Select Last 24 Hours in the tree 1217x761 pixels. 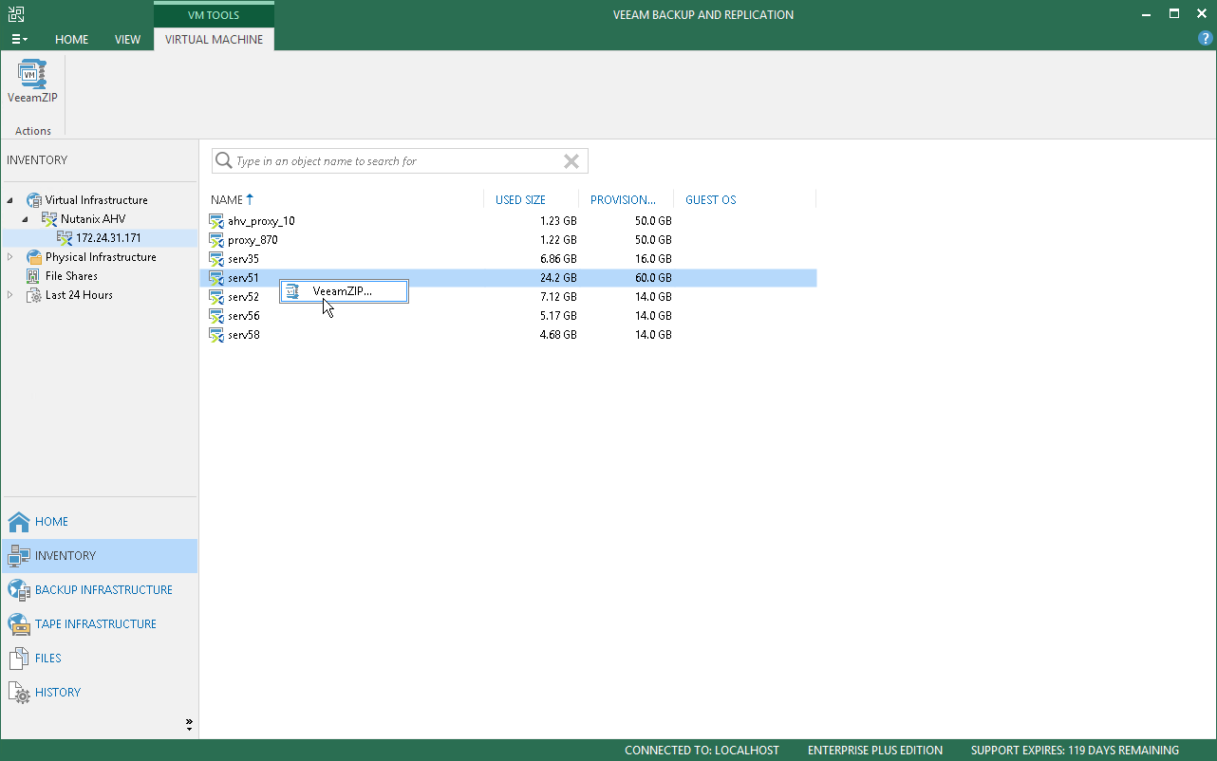point(79,295)
